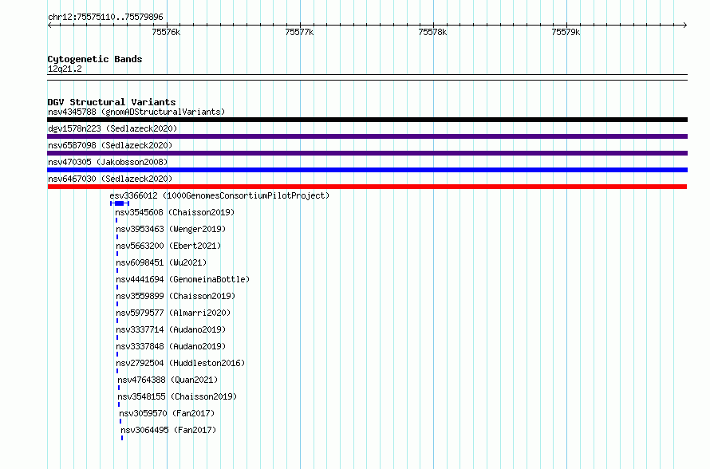Click the purple nsv6587098 variant bar
Image resolution: width=710 pixels, height=469 pixels.
pos(367,153)
